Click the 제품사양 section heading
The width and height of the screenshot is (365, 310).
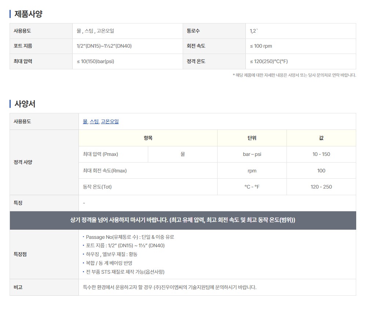point(28,14)
